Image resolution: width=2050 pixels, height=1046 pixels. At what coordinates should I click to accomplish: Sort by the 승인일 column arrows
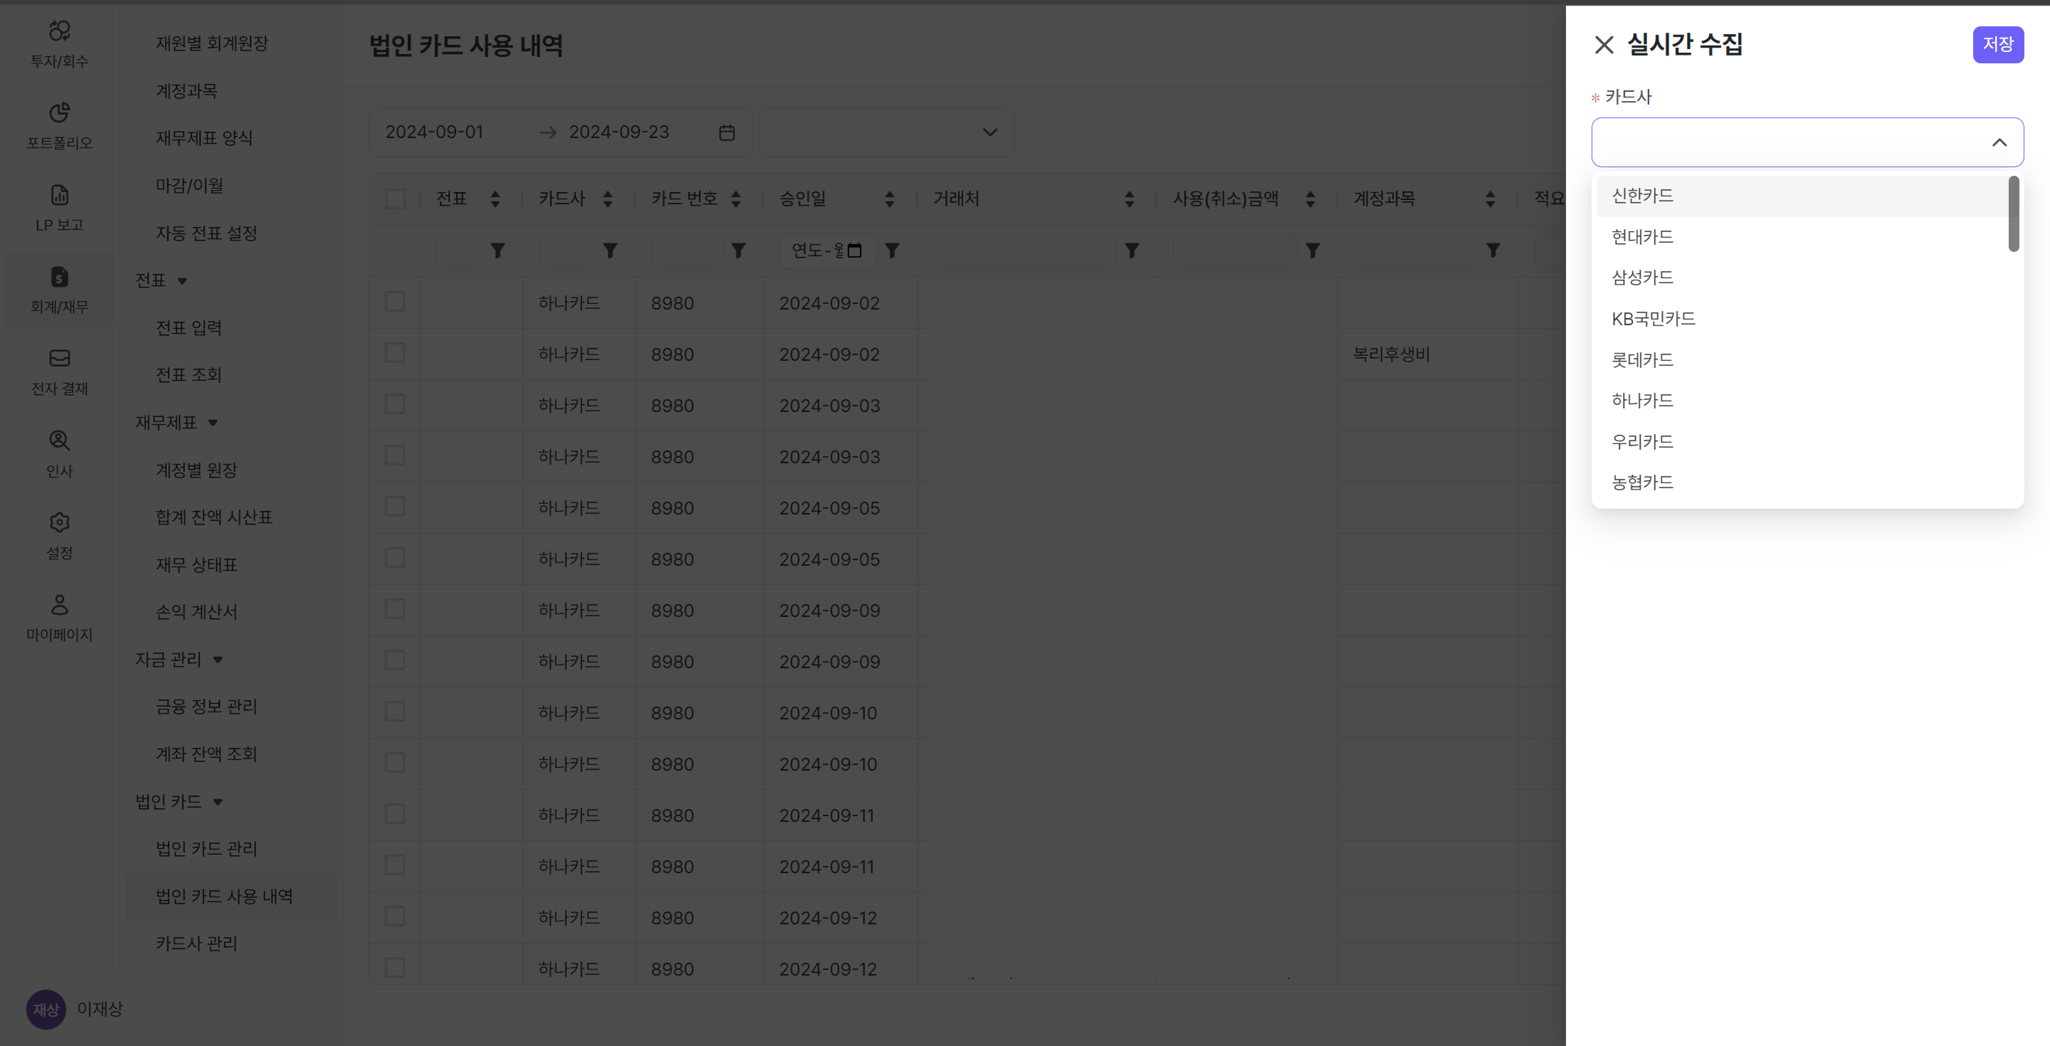click(889, 199)
